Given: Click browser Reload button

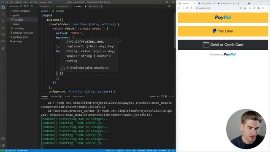Looking at the screenshot, I should (187, 8).
